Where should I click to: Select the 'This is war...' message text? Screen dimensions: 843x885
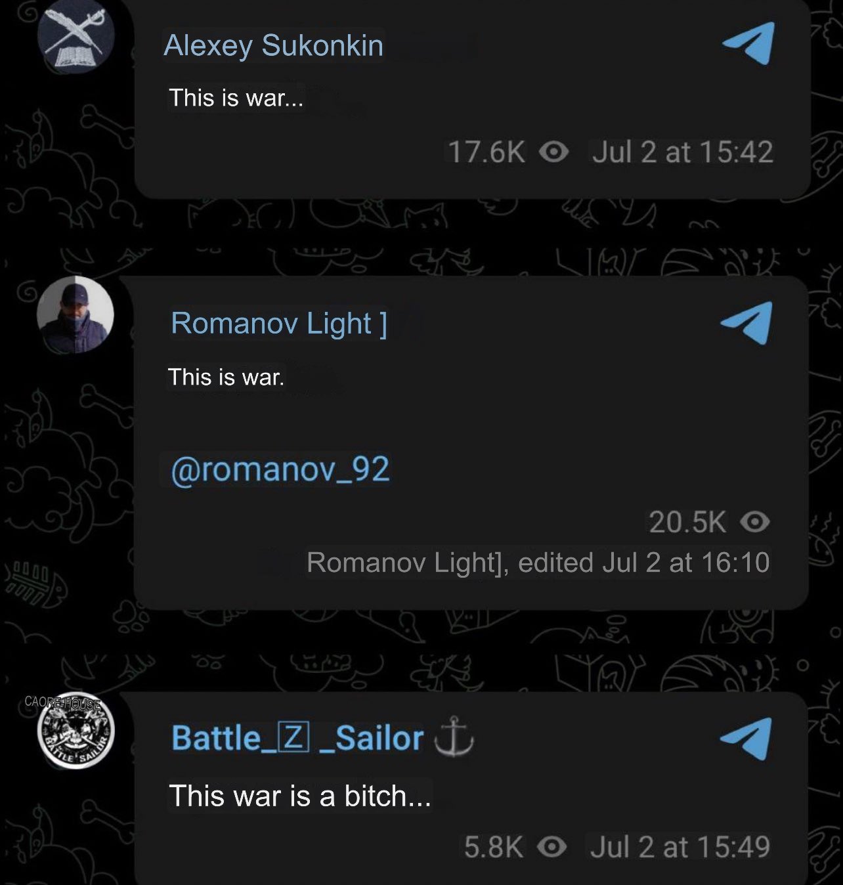(x=236, y=98)
